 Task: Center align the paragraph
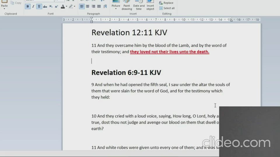point(88,6)
